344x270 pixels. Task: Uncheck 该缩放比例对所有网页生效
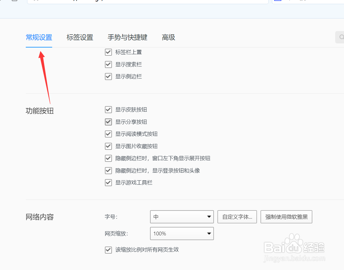point(108,250)
